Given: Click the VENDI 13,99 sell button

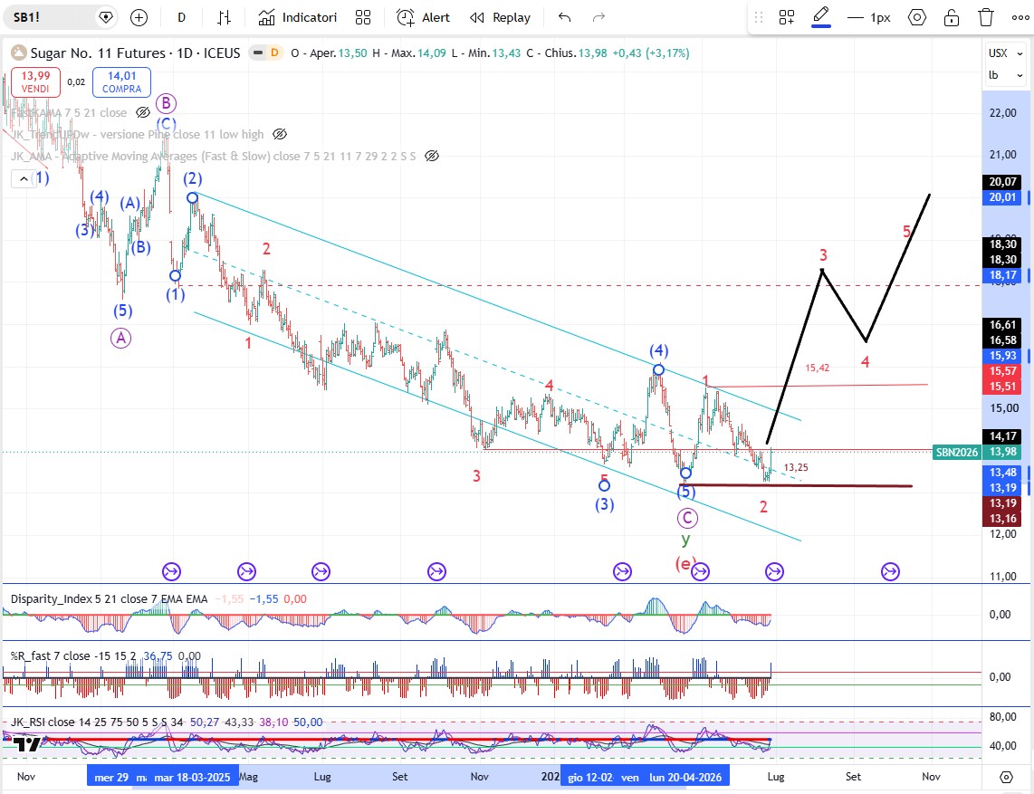Looking at the screenshot, I should 35,82.
